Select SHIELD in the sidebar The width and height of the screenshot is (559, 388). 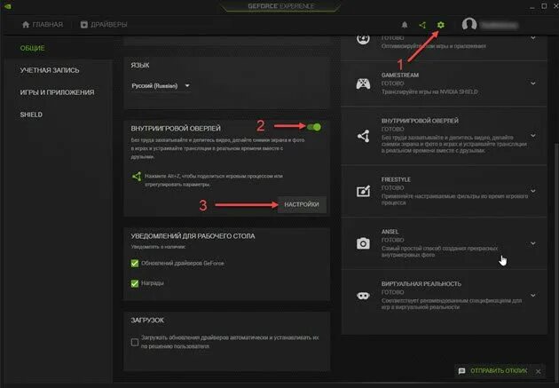31,115
